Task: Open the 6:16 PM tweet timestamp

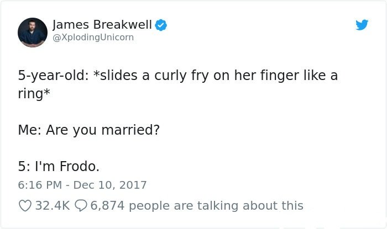Action: [x=40, y=185]
